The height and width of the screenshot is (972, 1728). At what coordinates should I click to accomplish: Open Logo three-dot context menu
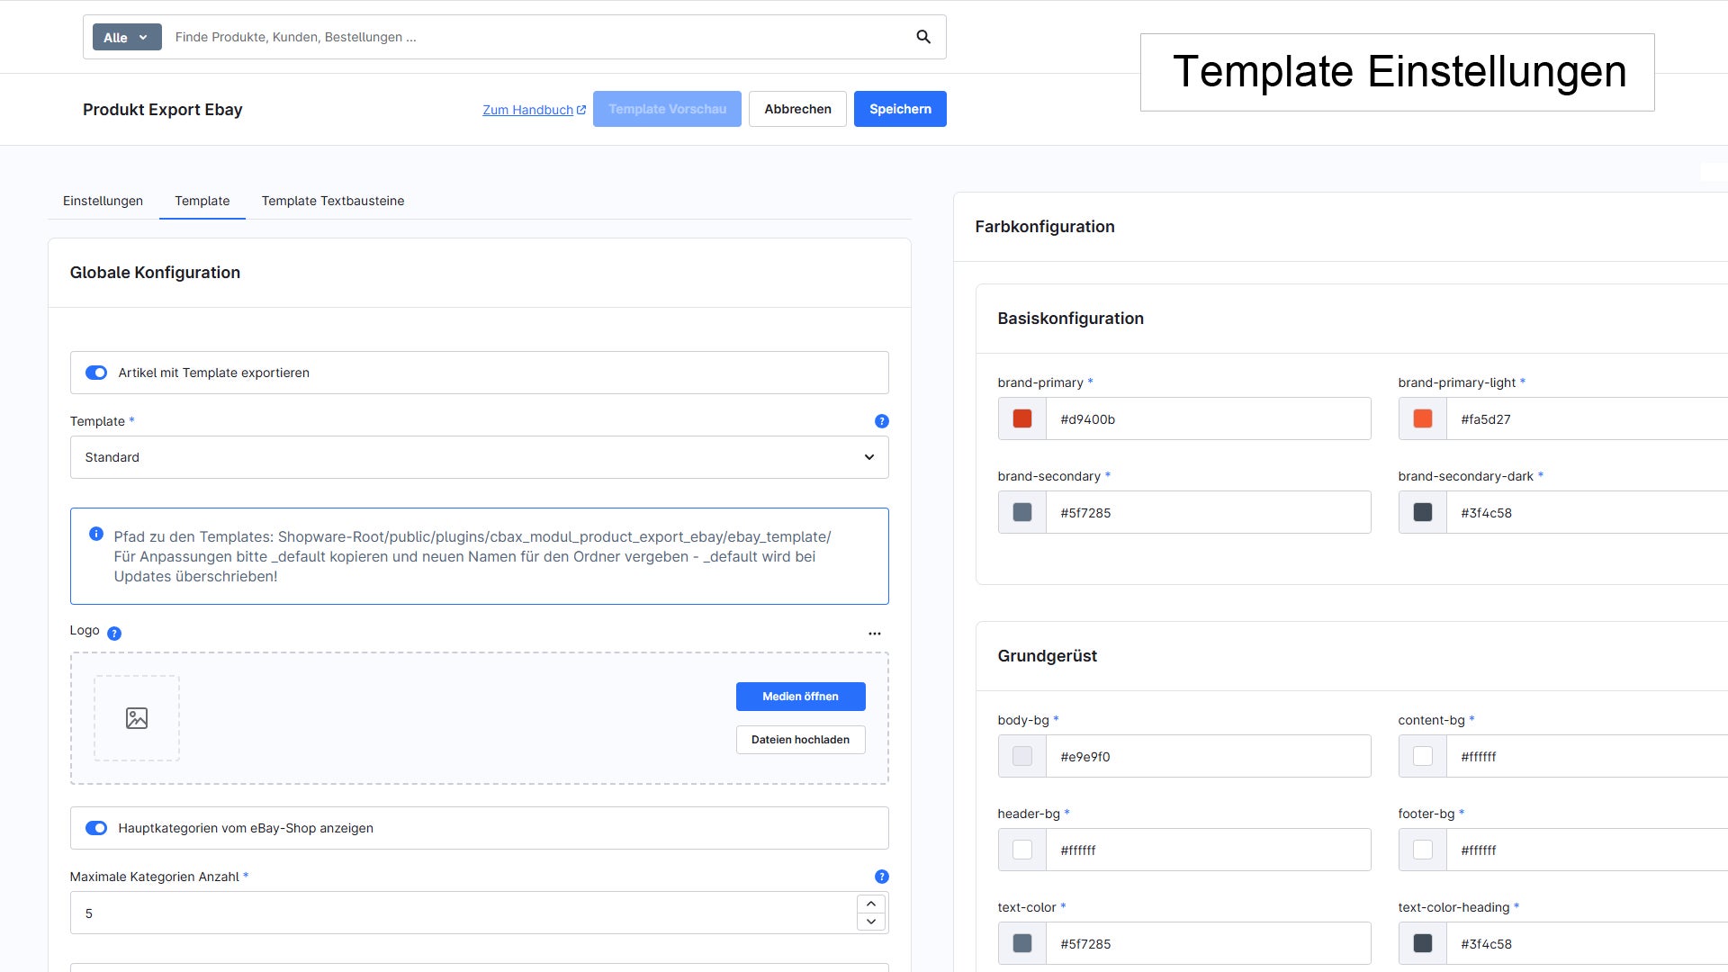[x=875, y=634]
